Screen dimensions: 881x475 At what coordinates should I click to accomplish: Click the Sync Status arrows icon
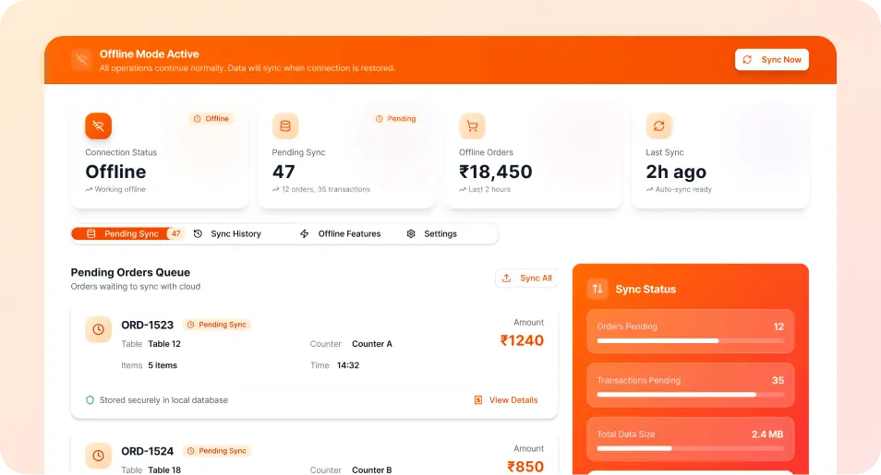[597, 289]
